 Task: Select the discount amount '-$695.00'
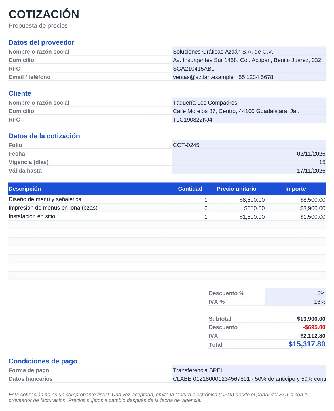[314, 327]
